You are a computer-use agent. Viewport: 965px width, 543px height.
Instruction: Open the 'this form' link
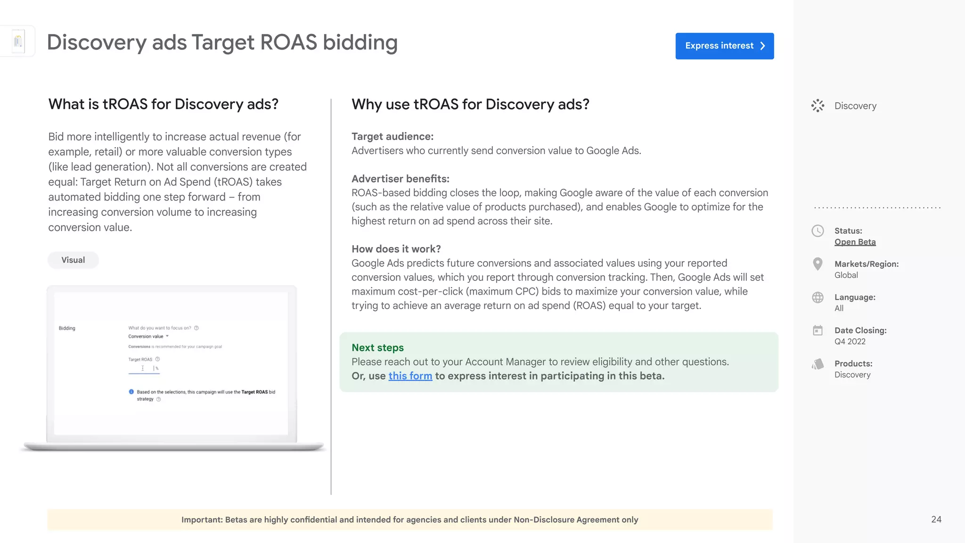pyautogui.click(x=410, y=376)
